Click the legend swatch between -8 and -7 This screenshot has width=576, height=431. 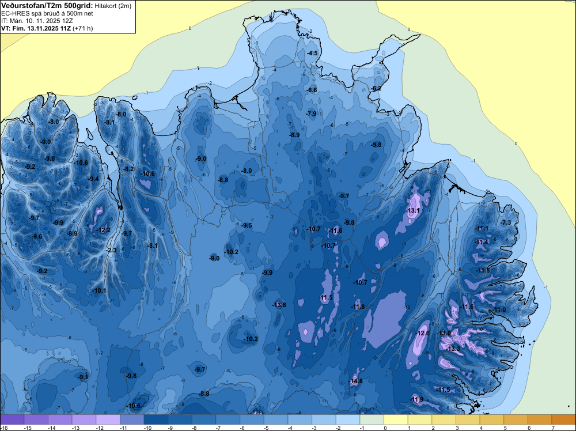click(204, 419)
